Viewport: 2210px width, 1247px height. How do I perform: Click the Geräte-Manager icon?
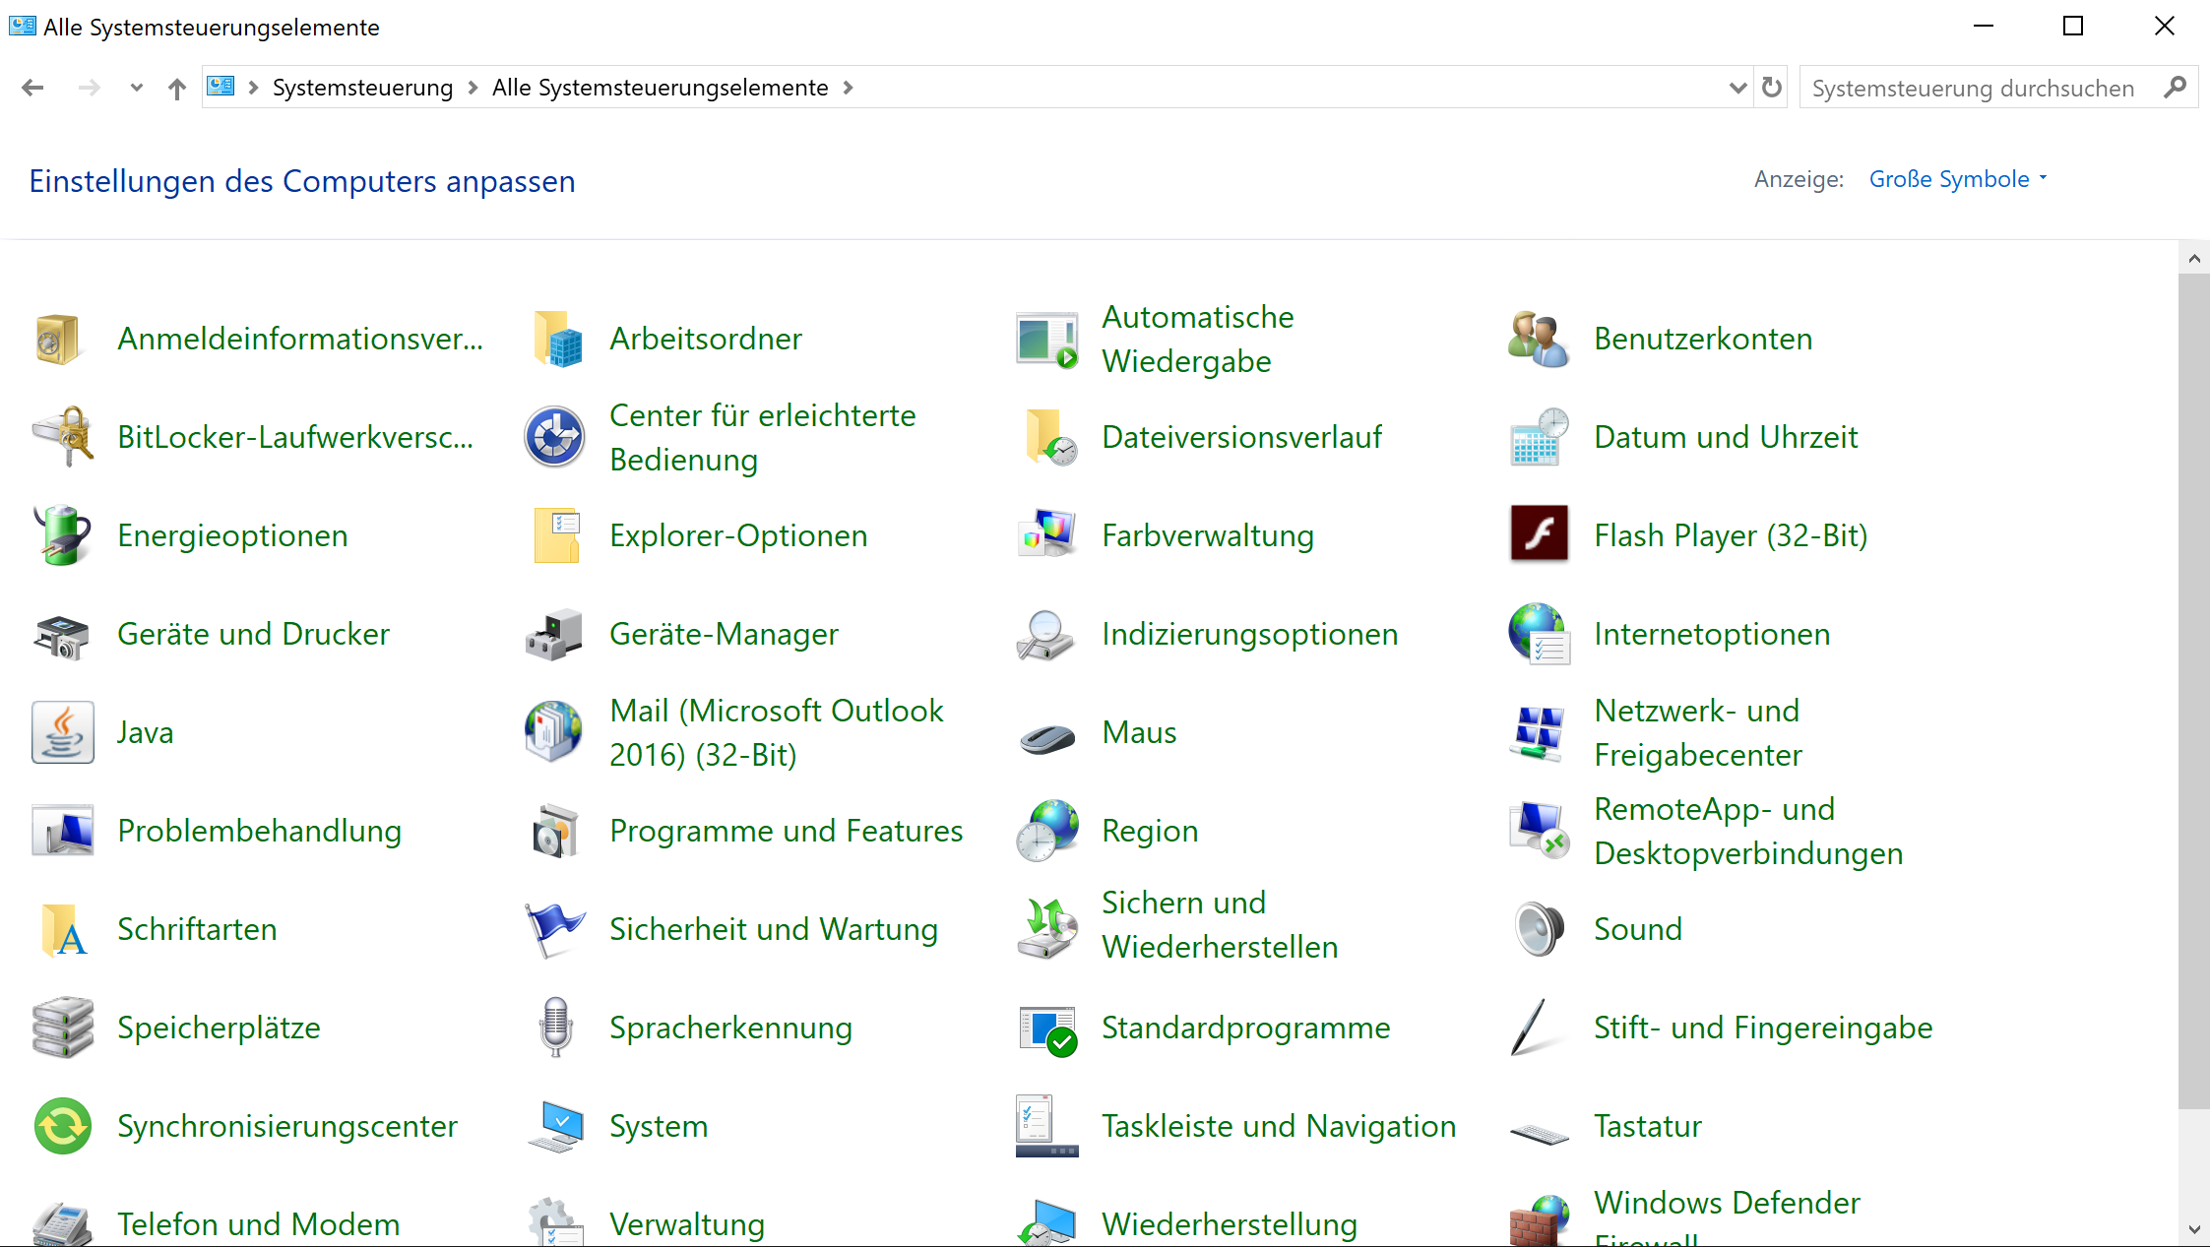pos(555,633)
